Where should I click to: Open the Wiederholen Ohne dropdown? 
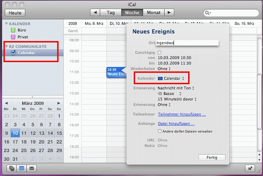[164, 69]
